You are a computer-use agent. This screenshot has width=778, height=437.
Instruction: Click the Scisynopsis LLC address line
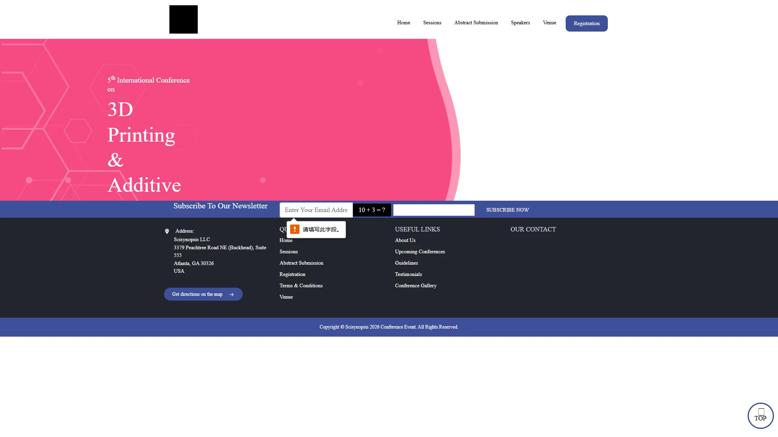pos(192,240)
